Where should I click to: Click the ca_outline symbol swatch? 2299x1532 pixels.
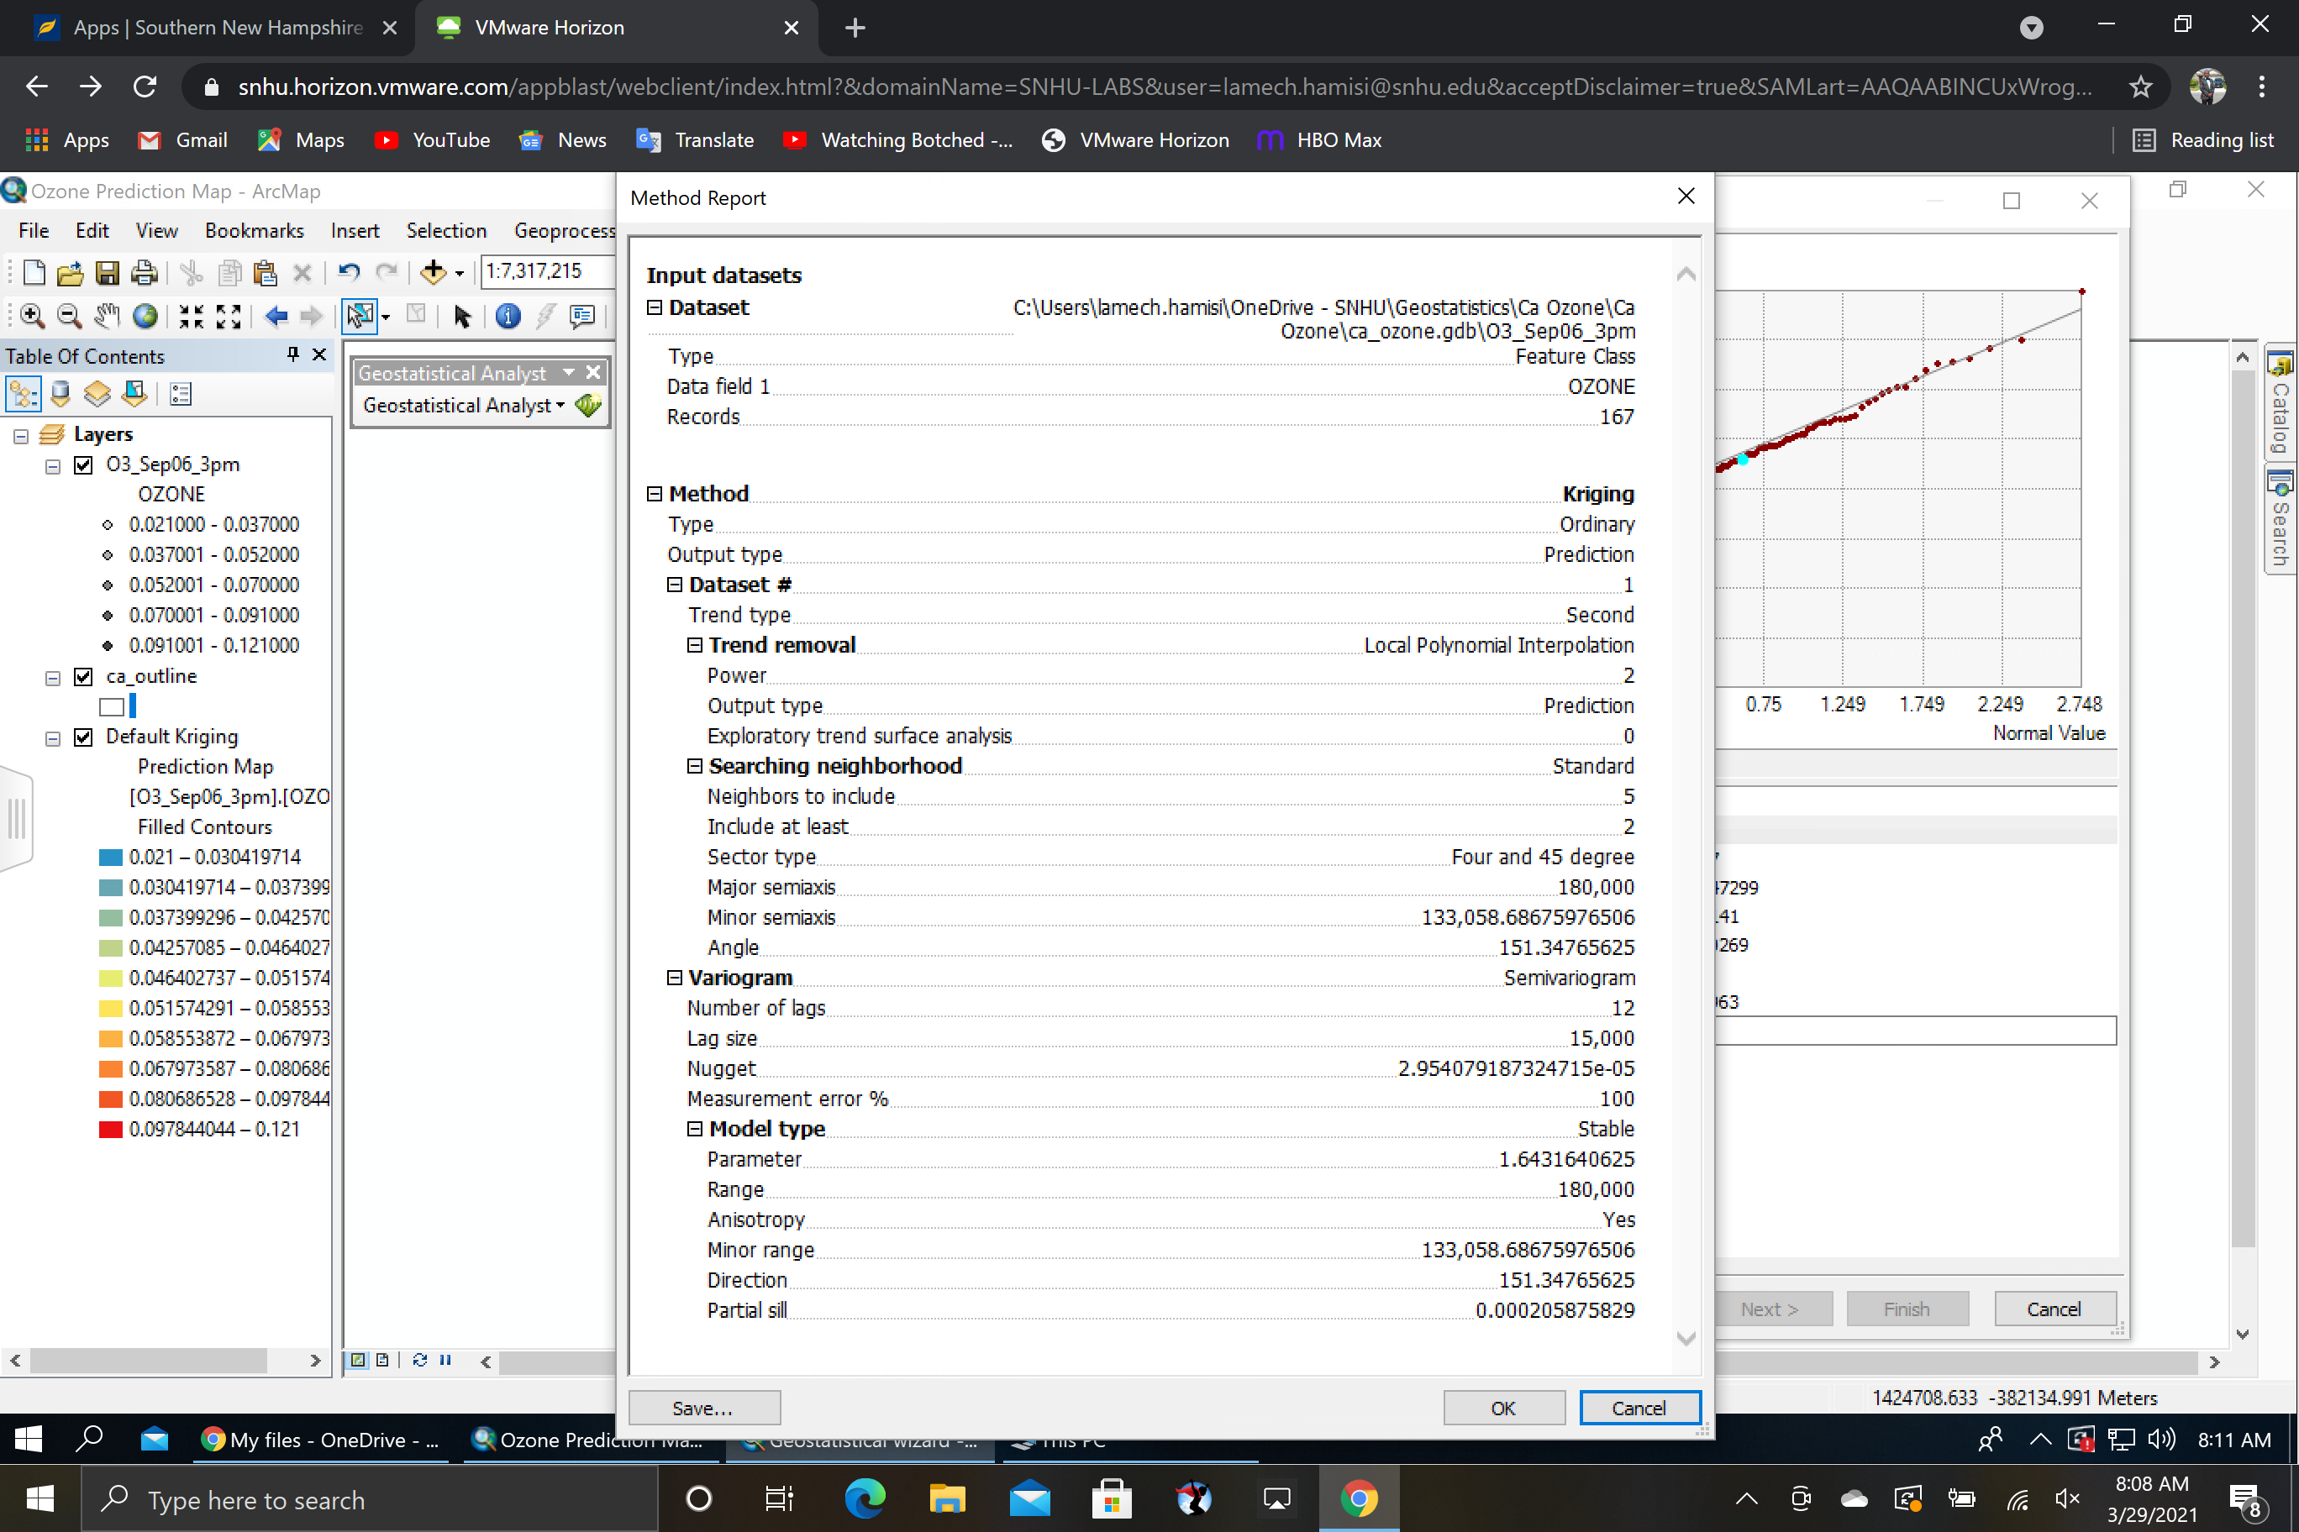(113, 706)
